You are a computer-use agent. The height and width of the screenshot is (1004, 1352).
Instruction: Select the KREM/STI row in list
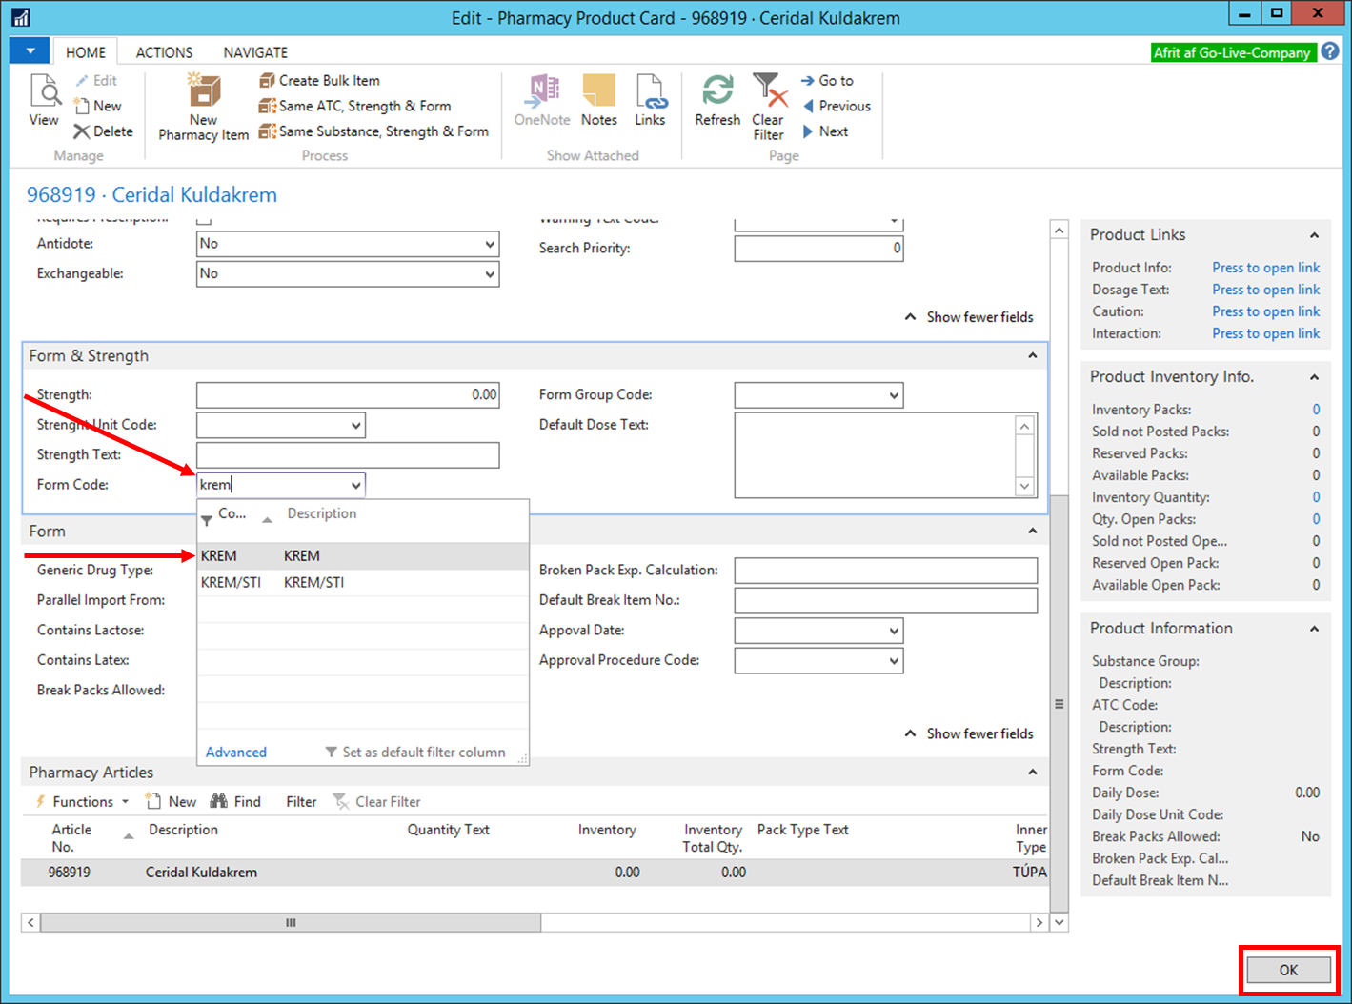314,582
